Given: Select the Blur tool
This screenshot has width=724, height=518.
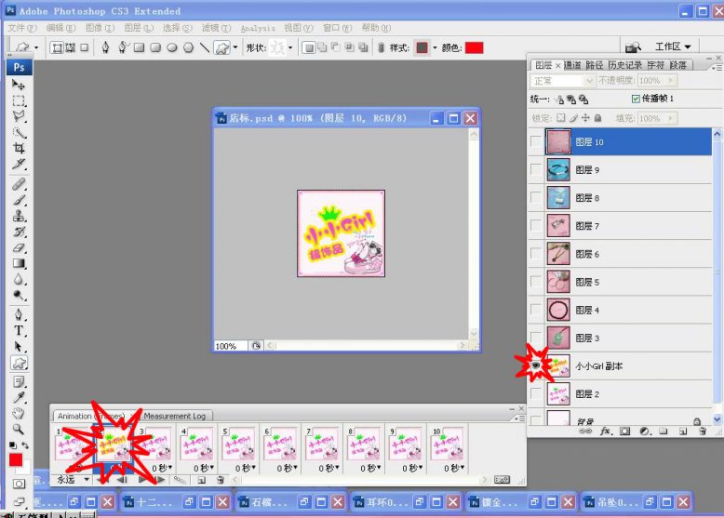Looking at the screenshot, I should coord(19,280).
